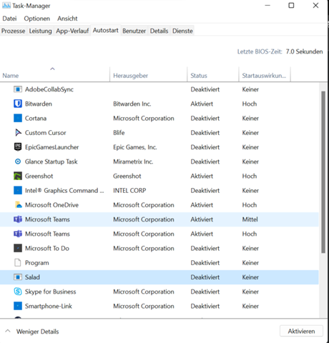Click the Bitwarden shield icon
The image size is (329, 343).
coord(18,104)
